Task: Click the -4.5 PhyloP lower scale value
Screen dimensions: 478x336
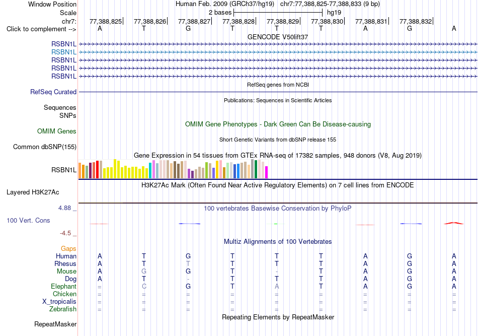Action: tap(65, 233)
